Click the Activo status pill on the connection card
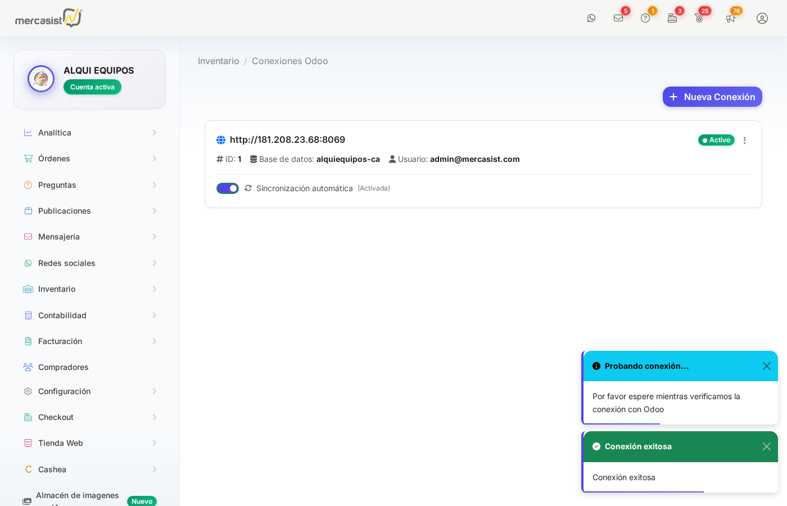787x506 pixels. 716,140
